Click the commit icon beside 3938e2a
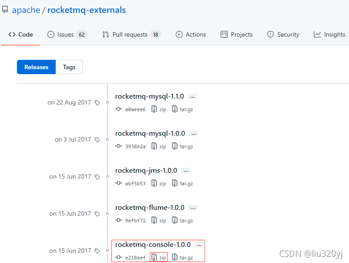Viewport: 349px width, 263px height. [119, 146]
